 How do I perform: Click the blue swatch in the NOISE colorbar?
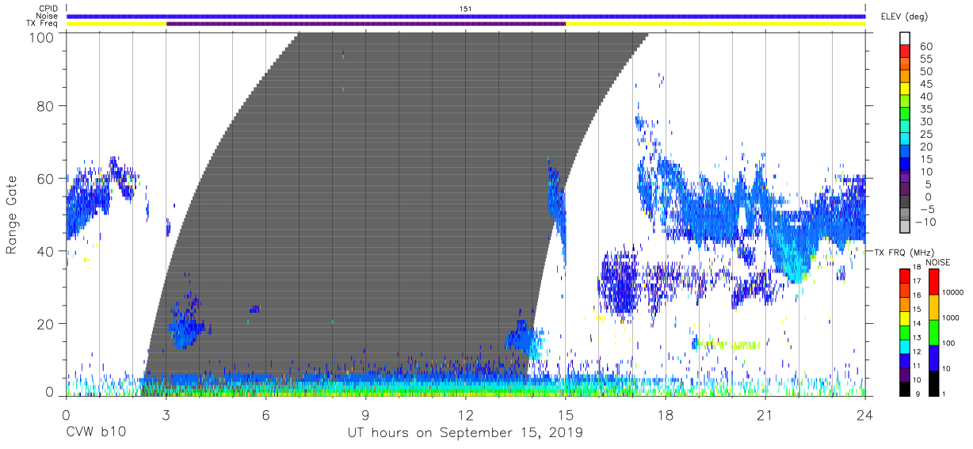pos(933,357)
